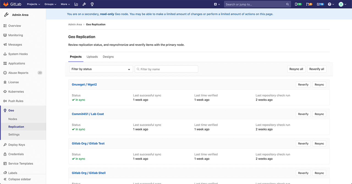
Task: Open the todos list icon showing 19
Action: pos(320,4)
